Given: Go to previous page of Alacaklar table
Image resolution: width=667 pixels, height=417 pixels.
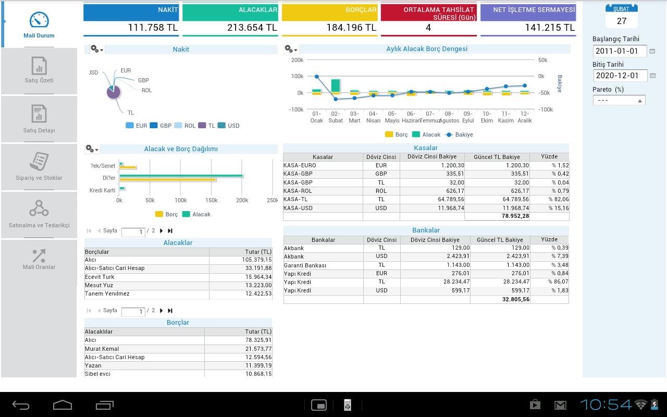Looking at the screenshot, I should click(99, 230).
